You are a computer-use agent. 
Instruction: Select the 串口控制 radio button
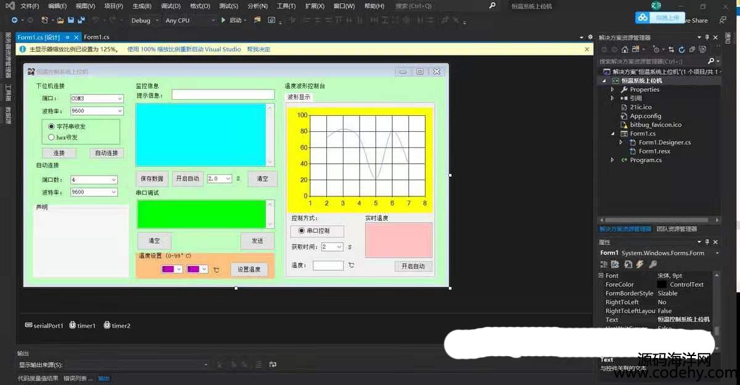click(x=301, y=231)
